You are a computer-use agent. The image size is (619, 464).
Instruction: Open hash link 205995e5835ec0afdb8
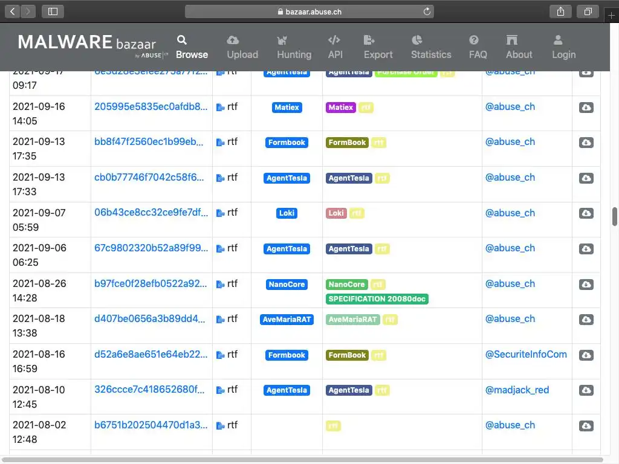tap(151, 107)
